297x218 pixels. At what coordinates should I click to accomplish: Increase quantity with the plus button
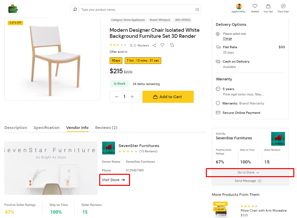pyautogui.click(x=132, y=97)
